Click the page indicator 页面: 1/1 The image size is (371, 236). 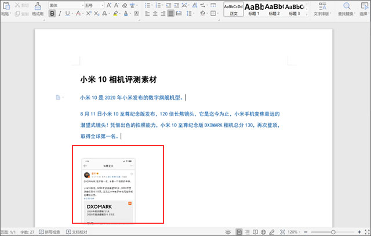pos(8,232)
